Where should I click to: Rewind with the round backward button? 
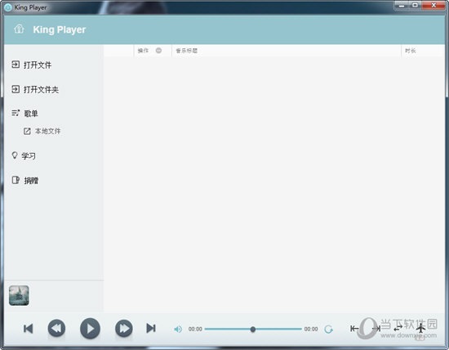tap(56, 328)
